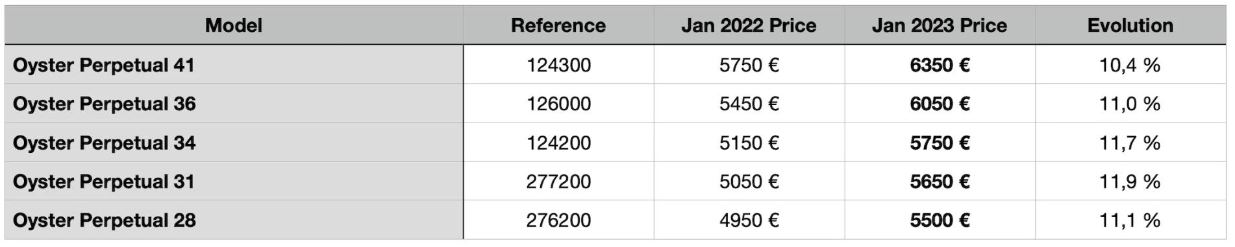The image size is (1235, 247).
Task: Click reference cell 126000
Action: pos(558,104)
